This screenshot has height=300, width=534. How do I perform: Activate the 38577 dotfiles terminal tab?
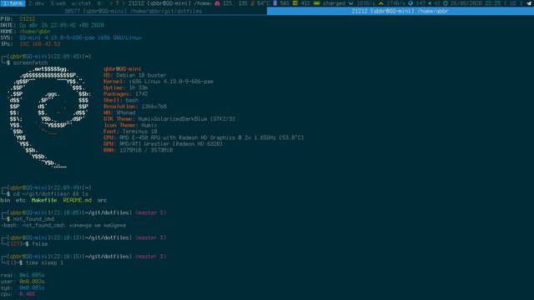[133, 11]
